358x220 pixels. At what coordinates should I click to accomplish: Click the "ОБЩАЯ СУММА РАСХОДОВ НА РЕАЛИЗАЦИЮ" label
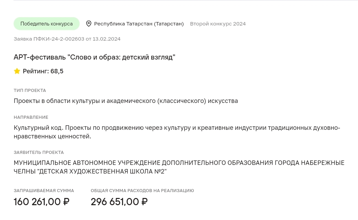(142, 190)
